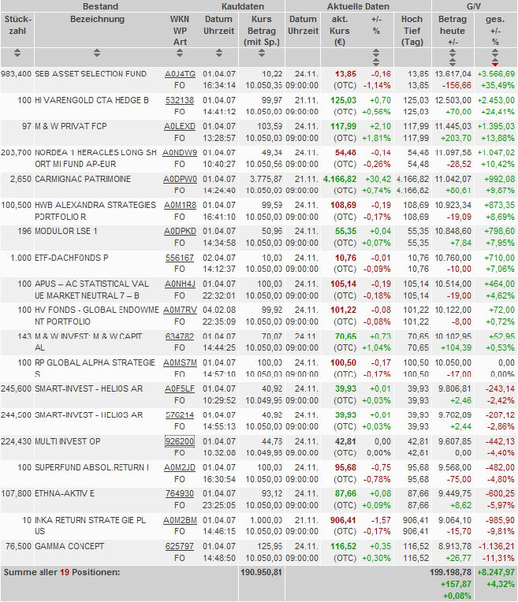518x602 pixels.
Task: Select the name GAMMA CONCEPT
Action: click(x=69, y=546)
